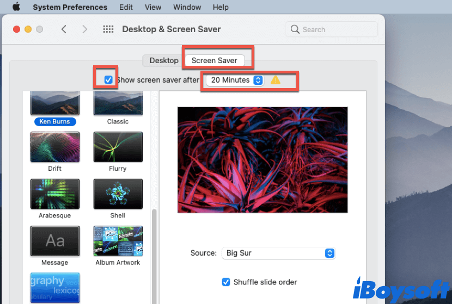Click the Search field
The width and height of the screenshot is (452, 304).
[x=332, y=29]
